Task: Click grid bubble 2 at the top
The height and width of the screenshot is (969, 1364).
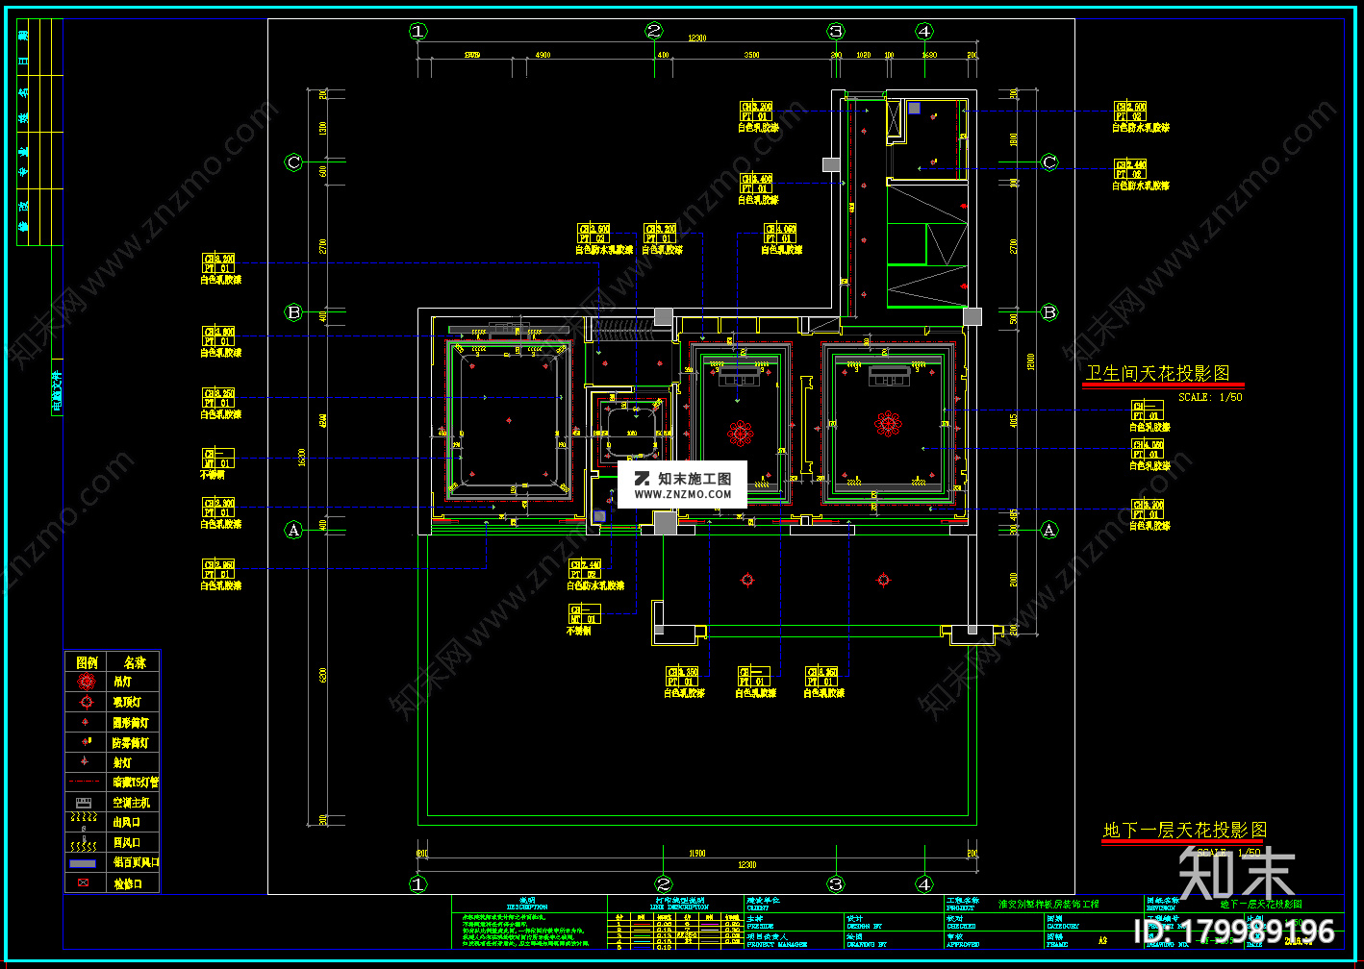Action: pyautogui.click(x=654, y=32)
